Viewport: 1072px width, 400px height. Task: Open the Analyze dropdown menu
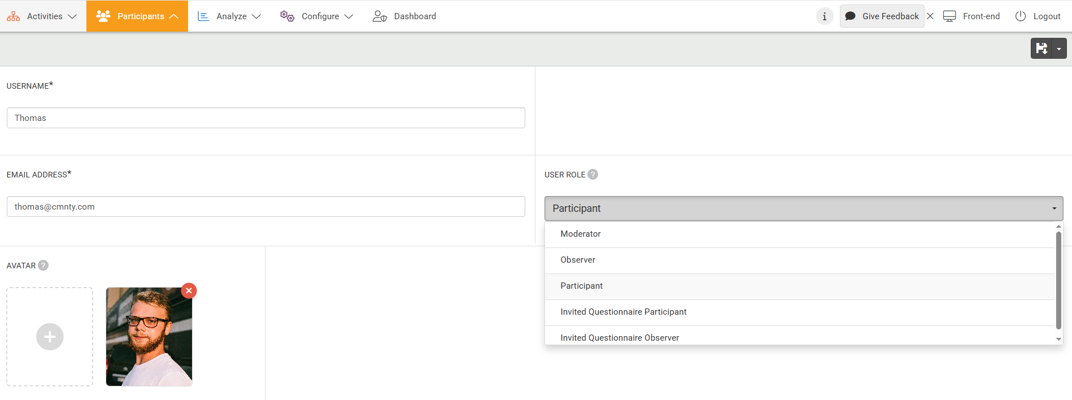pyautogui.click(x=229, y=16)
